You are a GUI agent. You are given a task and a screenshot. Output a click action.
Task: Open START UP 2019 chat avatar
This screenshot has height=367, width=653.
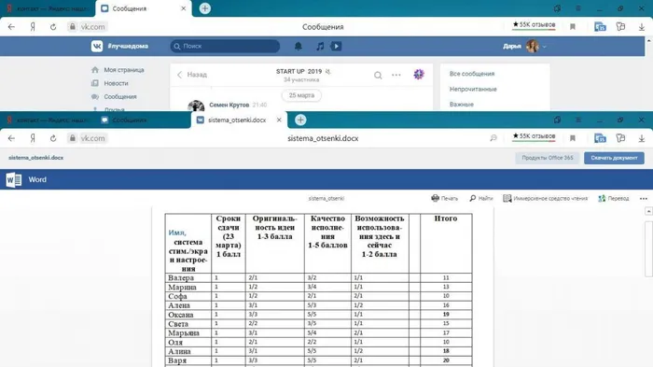click(419, 74)
